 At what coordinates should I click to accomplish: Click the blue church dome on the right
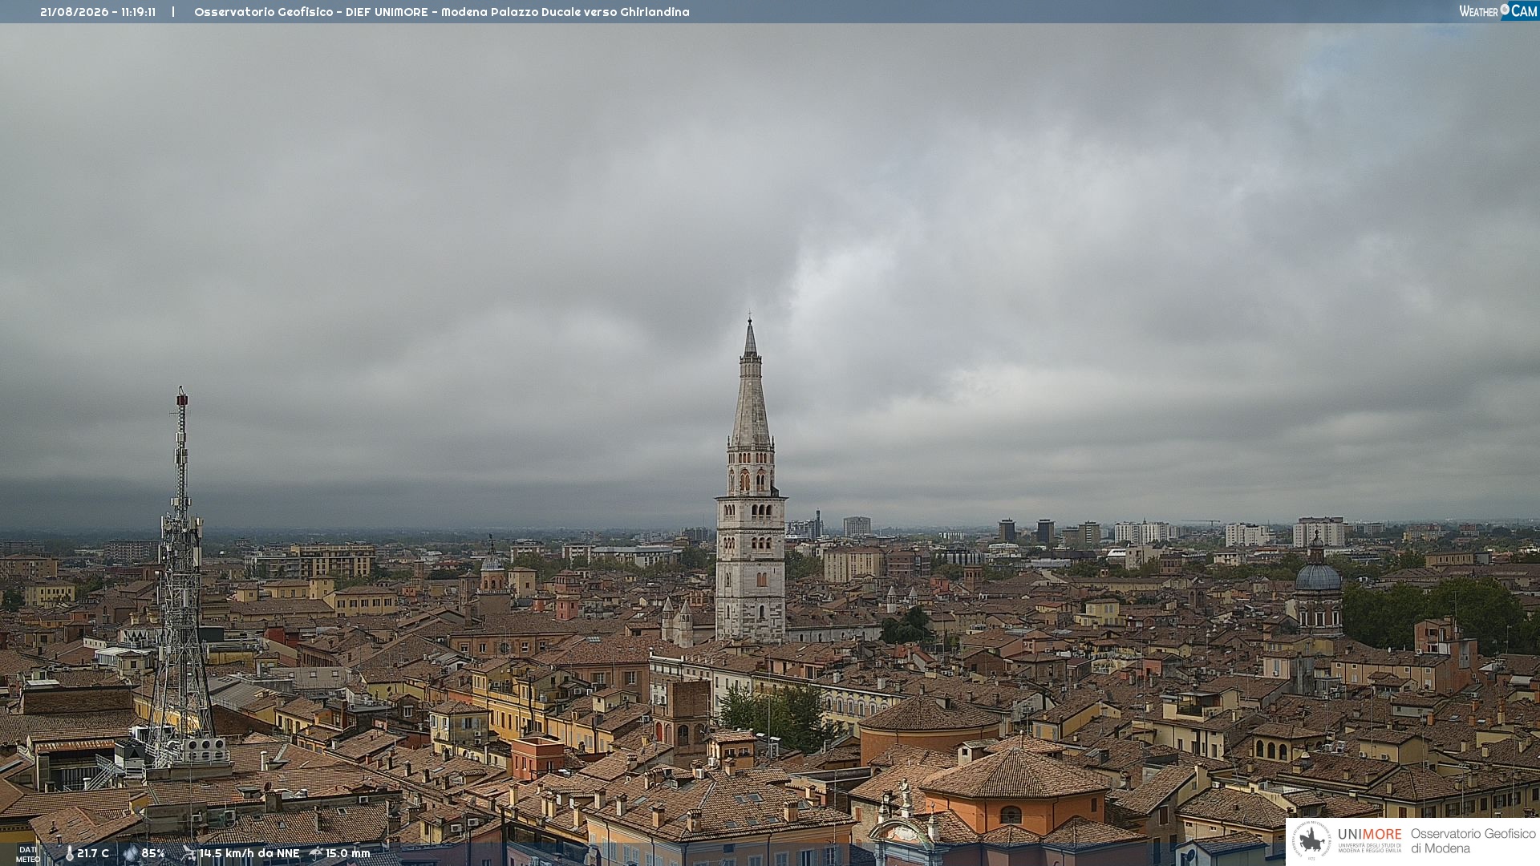[x=1318, y=576]
